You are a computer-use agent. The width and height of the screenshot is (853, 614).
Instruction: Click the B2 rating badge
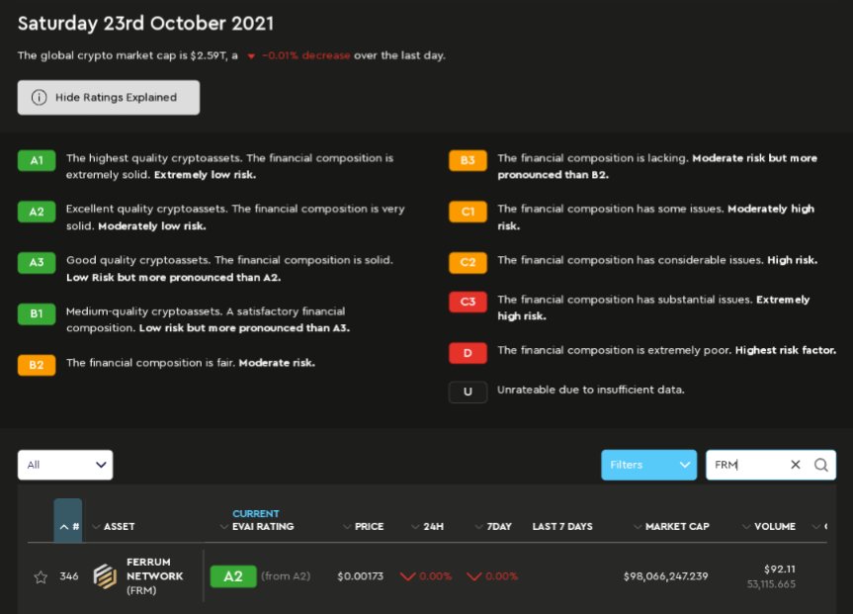[x=37, y=365]
